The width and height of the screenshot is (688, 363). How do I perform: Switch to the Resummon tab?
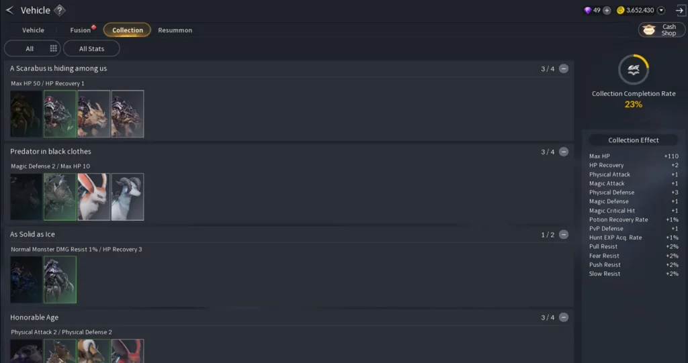point(175,30)
